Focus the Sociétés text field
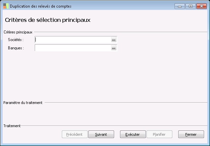The height and width of the screenshot is (146, 210). point(73,40)
